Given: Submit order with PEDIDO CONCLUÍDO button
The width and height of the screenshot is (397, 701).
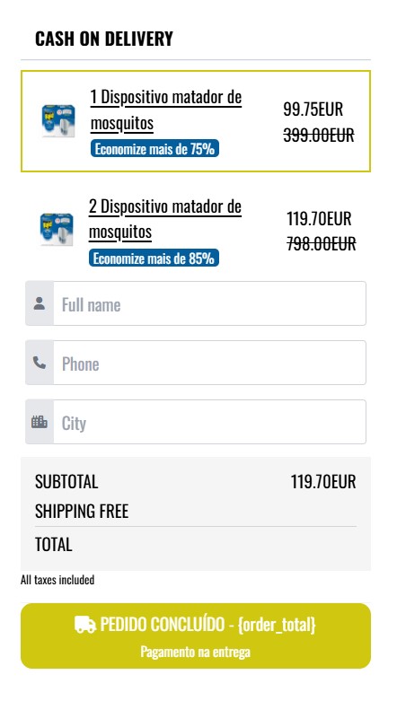Looking at the screenshot, I should coord(196,635).
